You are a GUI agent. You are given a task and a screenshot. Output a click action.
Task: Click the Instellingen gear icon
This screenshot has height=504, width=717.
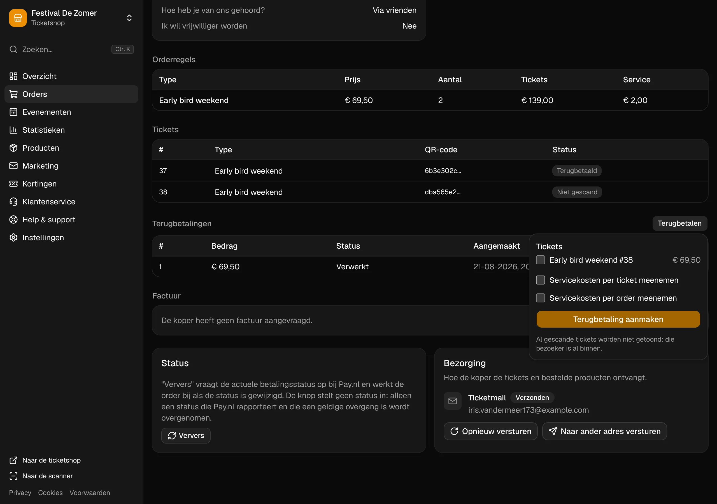coord(13,237)
